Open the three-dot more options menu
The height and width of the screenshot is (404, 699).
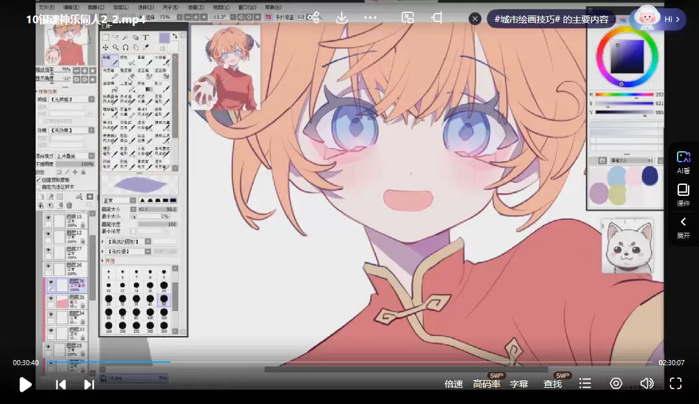pos(370,18)
